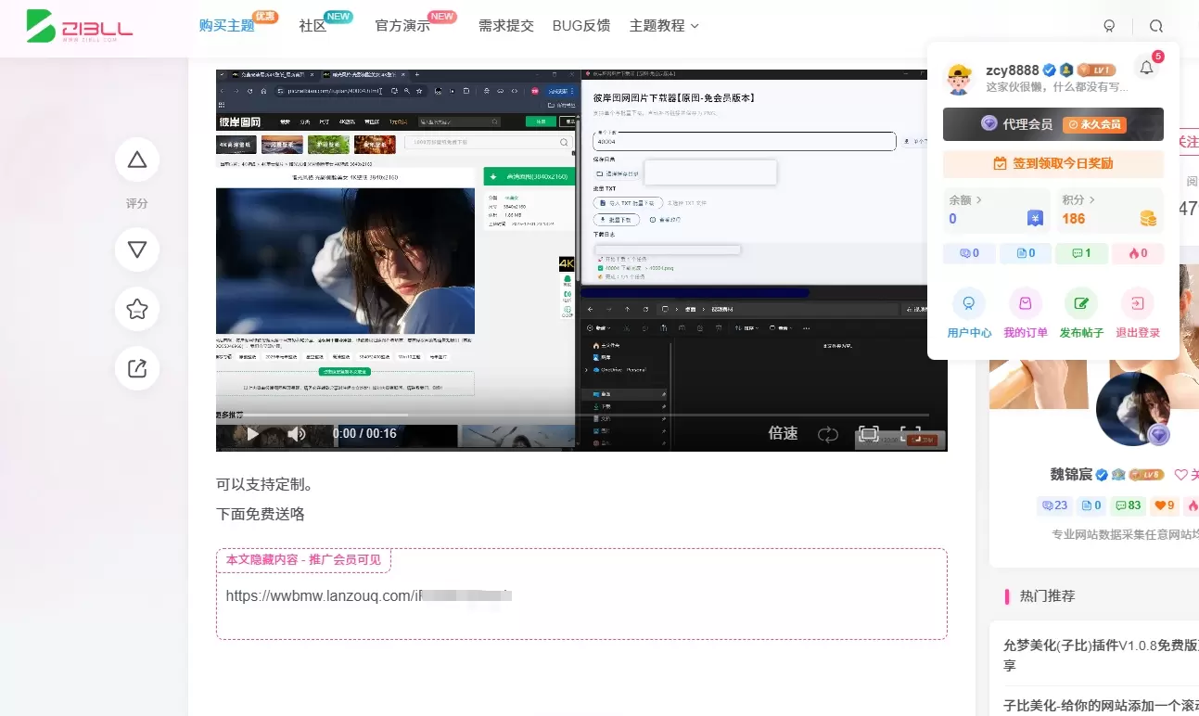
Task: Open the 购买主题 menu item
Action: [x=227, y=26]
